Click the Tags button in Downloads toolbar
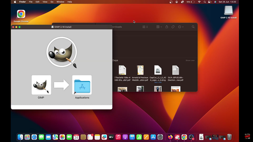The image size is (253, 142). coord(173,27)
